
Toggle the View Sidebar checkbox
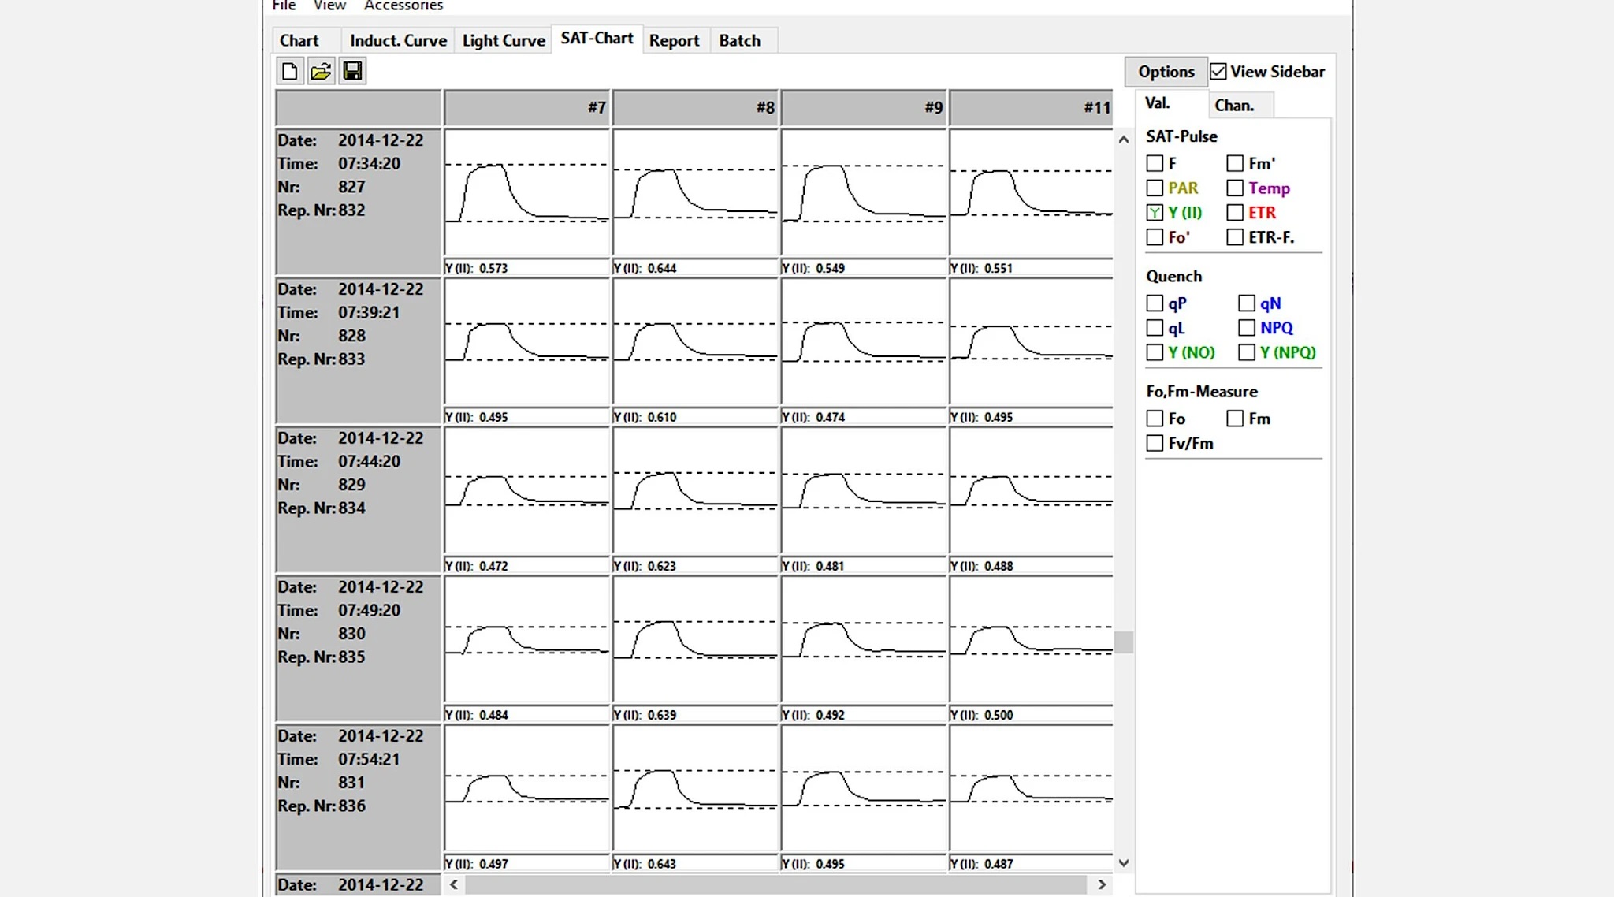[1218, 72]
